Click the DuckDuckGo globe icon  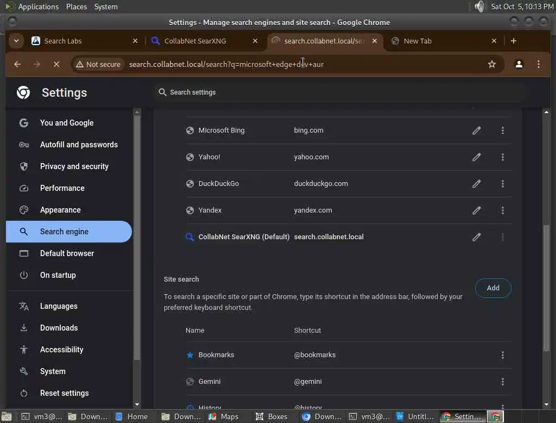pyautogui.click(x=189, y=184)
